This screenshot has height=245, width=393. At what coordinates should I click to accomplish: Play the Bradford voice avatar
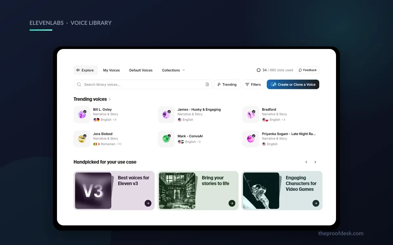(251, 115)
